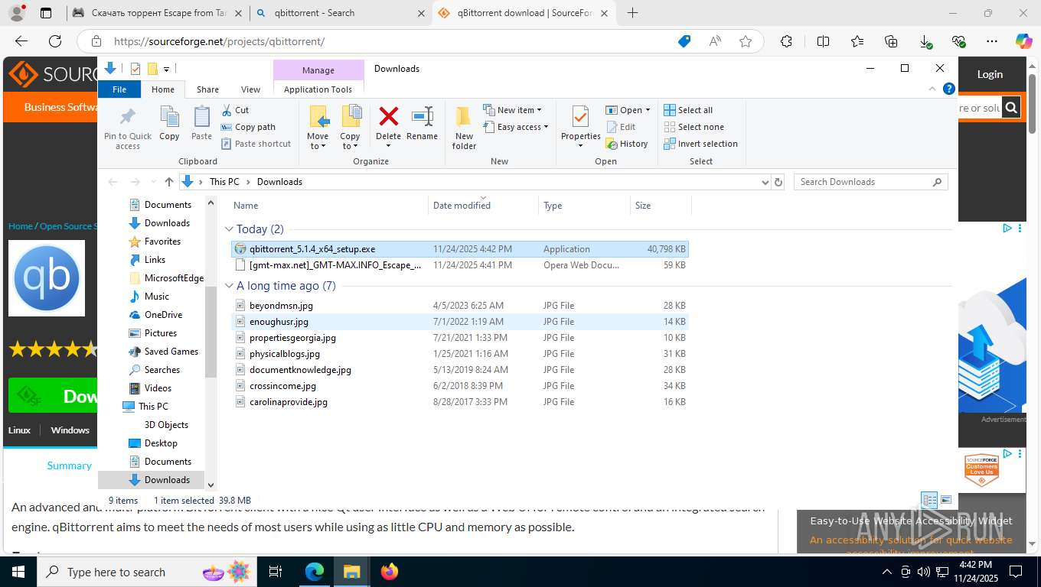Open Application Tools tab
1041x587 pixels.
[x=318, y=89]
